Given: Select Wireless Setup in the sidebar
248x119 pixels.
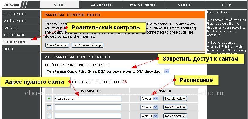Looking at the screenshot, I should pos(14,21).
